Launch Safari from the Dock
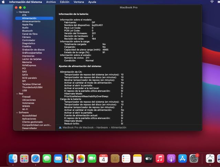This screenshot has height=167, width=220. point(35,158)
